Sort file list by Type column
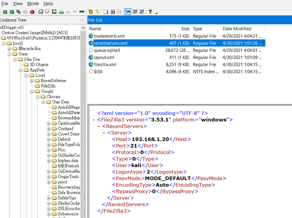Screen dimensions: 292x218 click(206, 29)
